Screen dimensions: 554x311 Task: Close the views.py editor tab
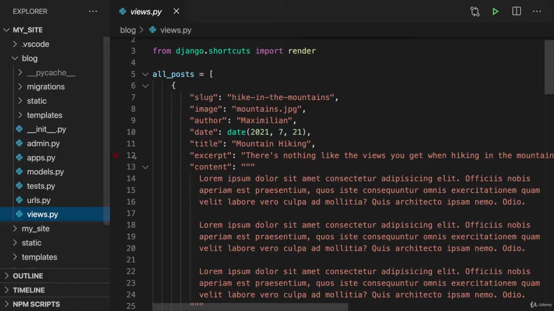pyautogui.click(x=176, y=11)
